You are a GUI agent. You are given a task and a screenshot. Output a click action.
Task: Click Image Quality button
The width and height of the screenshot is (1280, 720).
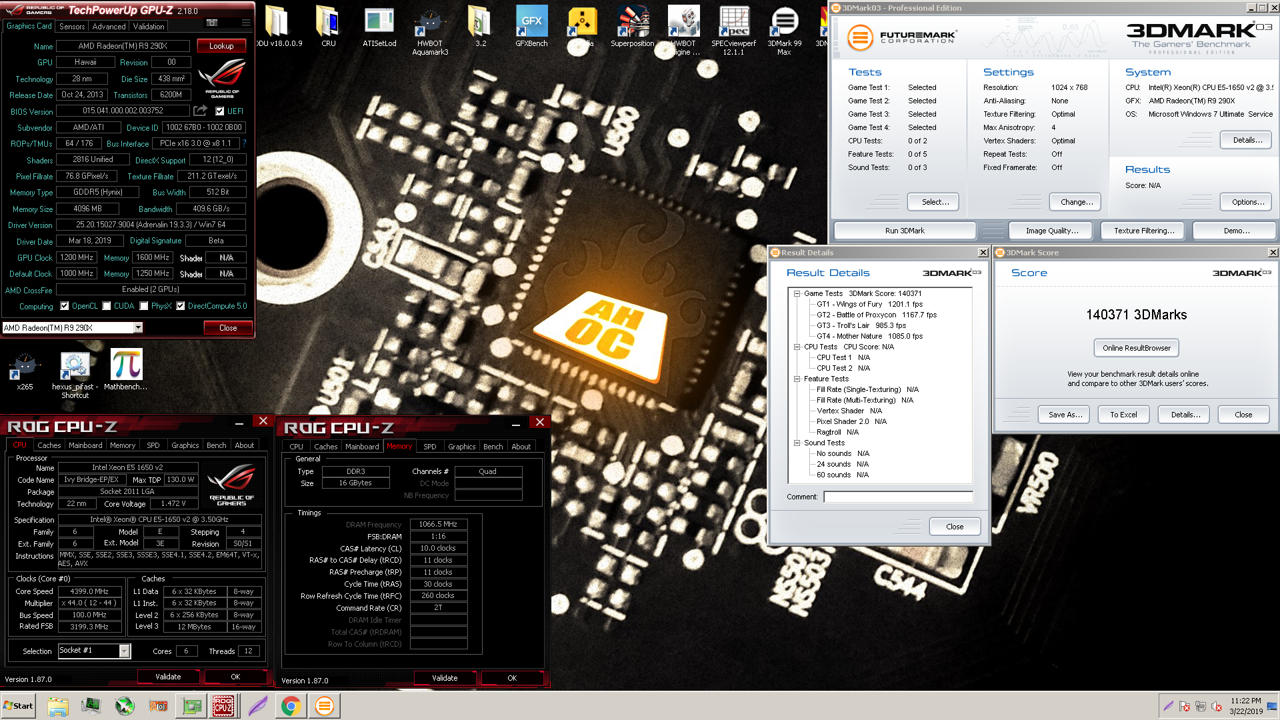[1052, 231]
